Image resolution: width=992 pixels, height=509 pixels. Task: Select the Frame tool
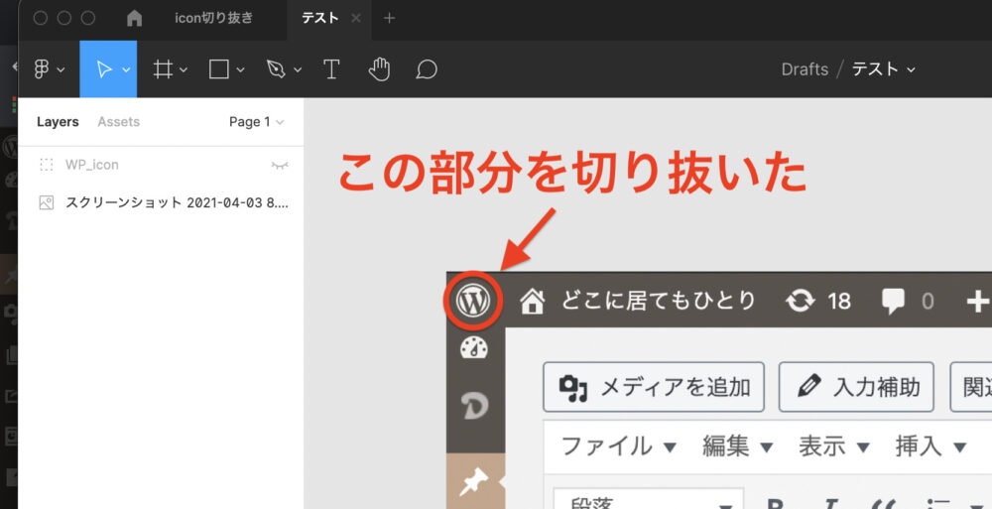tap(164, 69)
